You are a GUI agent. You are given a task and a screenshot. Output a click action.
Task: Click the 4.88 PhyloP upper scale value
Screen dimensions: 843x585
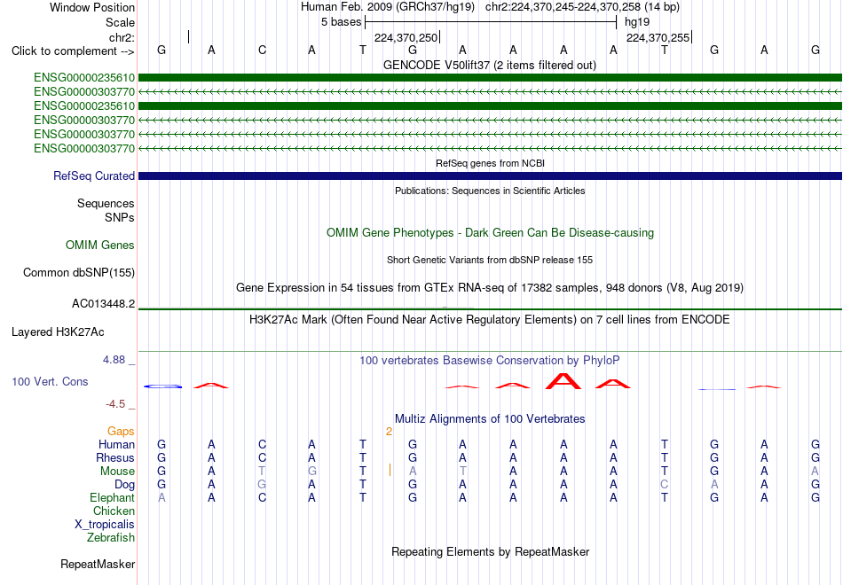pyautogui.click(x=114, y=360)
